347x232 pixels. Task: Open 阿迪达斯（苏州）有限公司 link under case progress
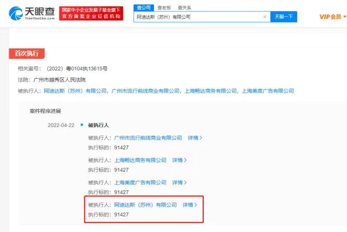point(145,205)
